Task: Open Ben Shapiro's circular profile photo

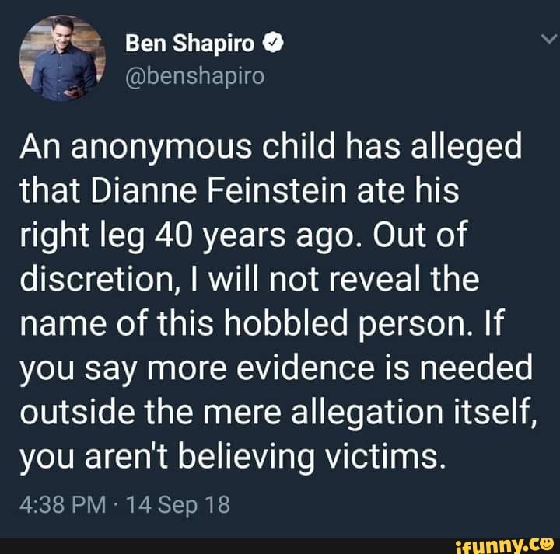Action: pos(63,58)
